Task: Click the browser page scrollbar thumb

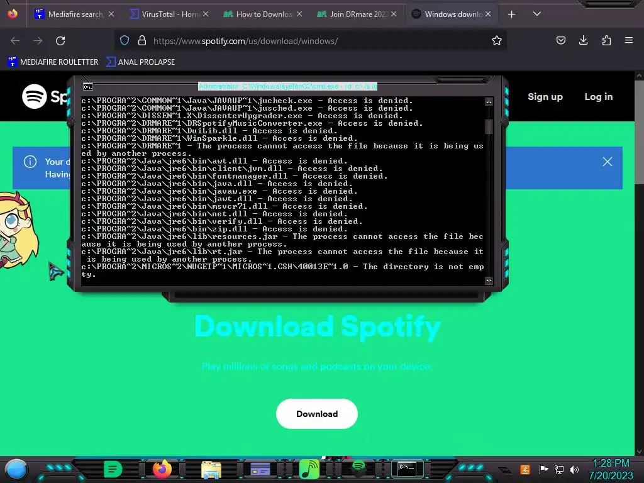Action: pos(639,131)
